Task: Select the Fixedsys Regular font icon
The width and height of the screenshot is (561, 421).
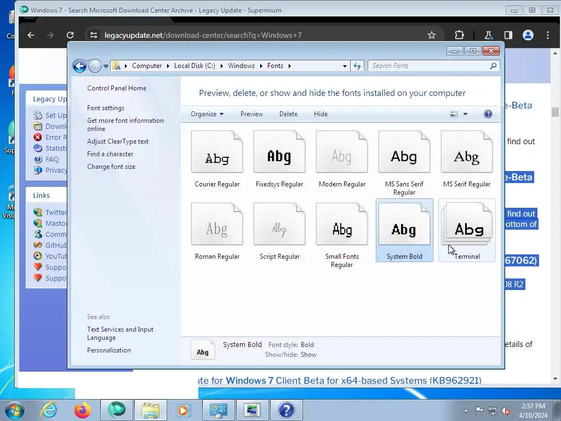Action: pos(279,152)
